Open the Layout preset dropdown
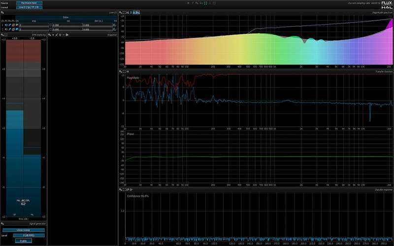The width and height of the screenshot is (394, 246). tap(29, 8)
